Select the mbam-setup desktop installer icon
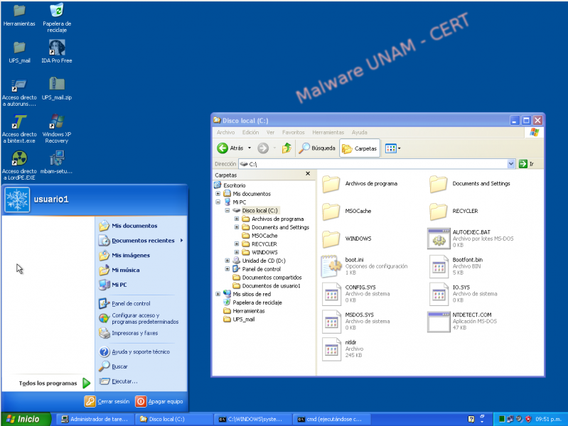 (x=57, y=162)
